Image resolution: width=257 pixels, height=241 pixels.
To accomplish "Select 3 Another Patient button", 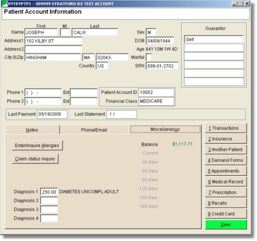I will (226, 150).
